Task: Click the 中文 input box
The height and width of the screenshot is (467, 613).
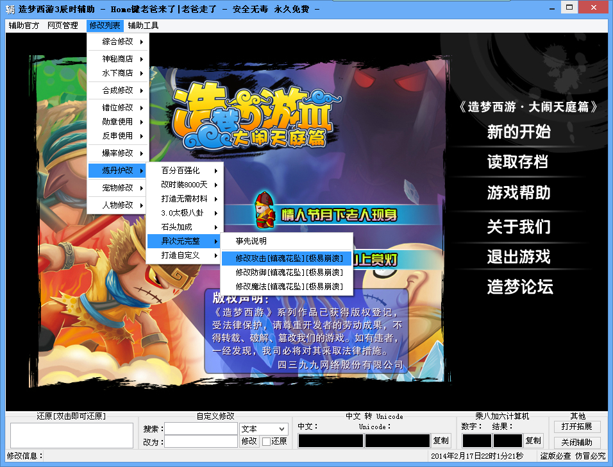Action: pos(331,441)
